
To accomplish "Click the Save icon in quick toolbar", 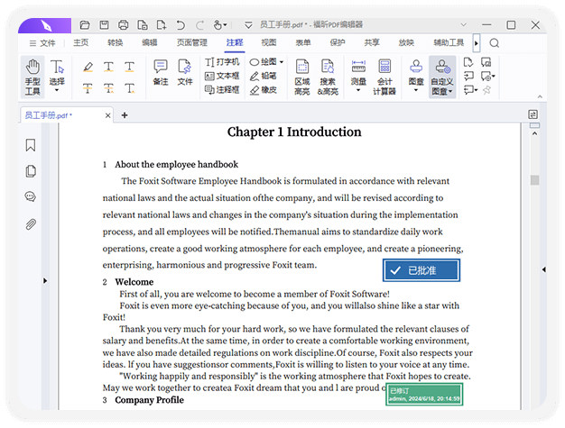I will [104, 25].
